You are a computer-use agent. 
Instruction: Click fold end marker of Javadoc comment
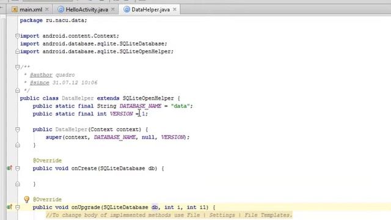pyautogui.click(x=17, y=90)
